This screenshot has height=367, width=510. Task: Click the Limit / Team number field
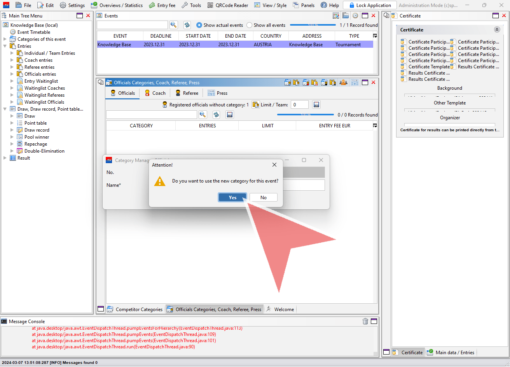pos(299,104)
